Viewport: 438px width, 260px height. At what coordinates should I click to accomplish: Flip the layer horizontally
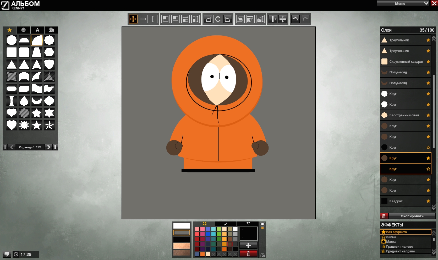pyautogui.click(x=273, y=19)
